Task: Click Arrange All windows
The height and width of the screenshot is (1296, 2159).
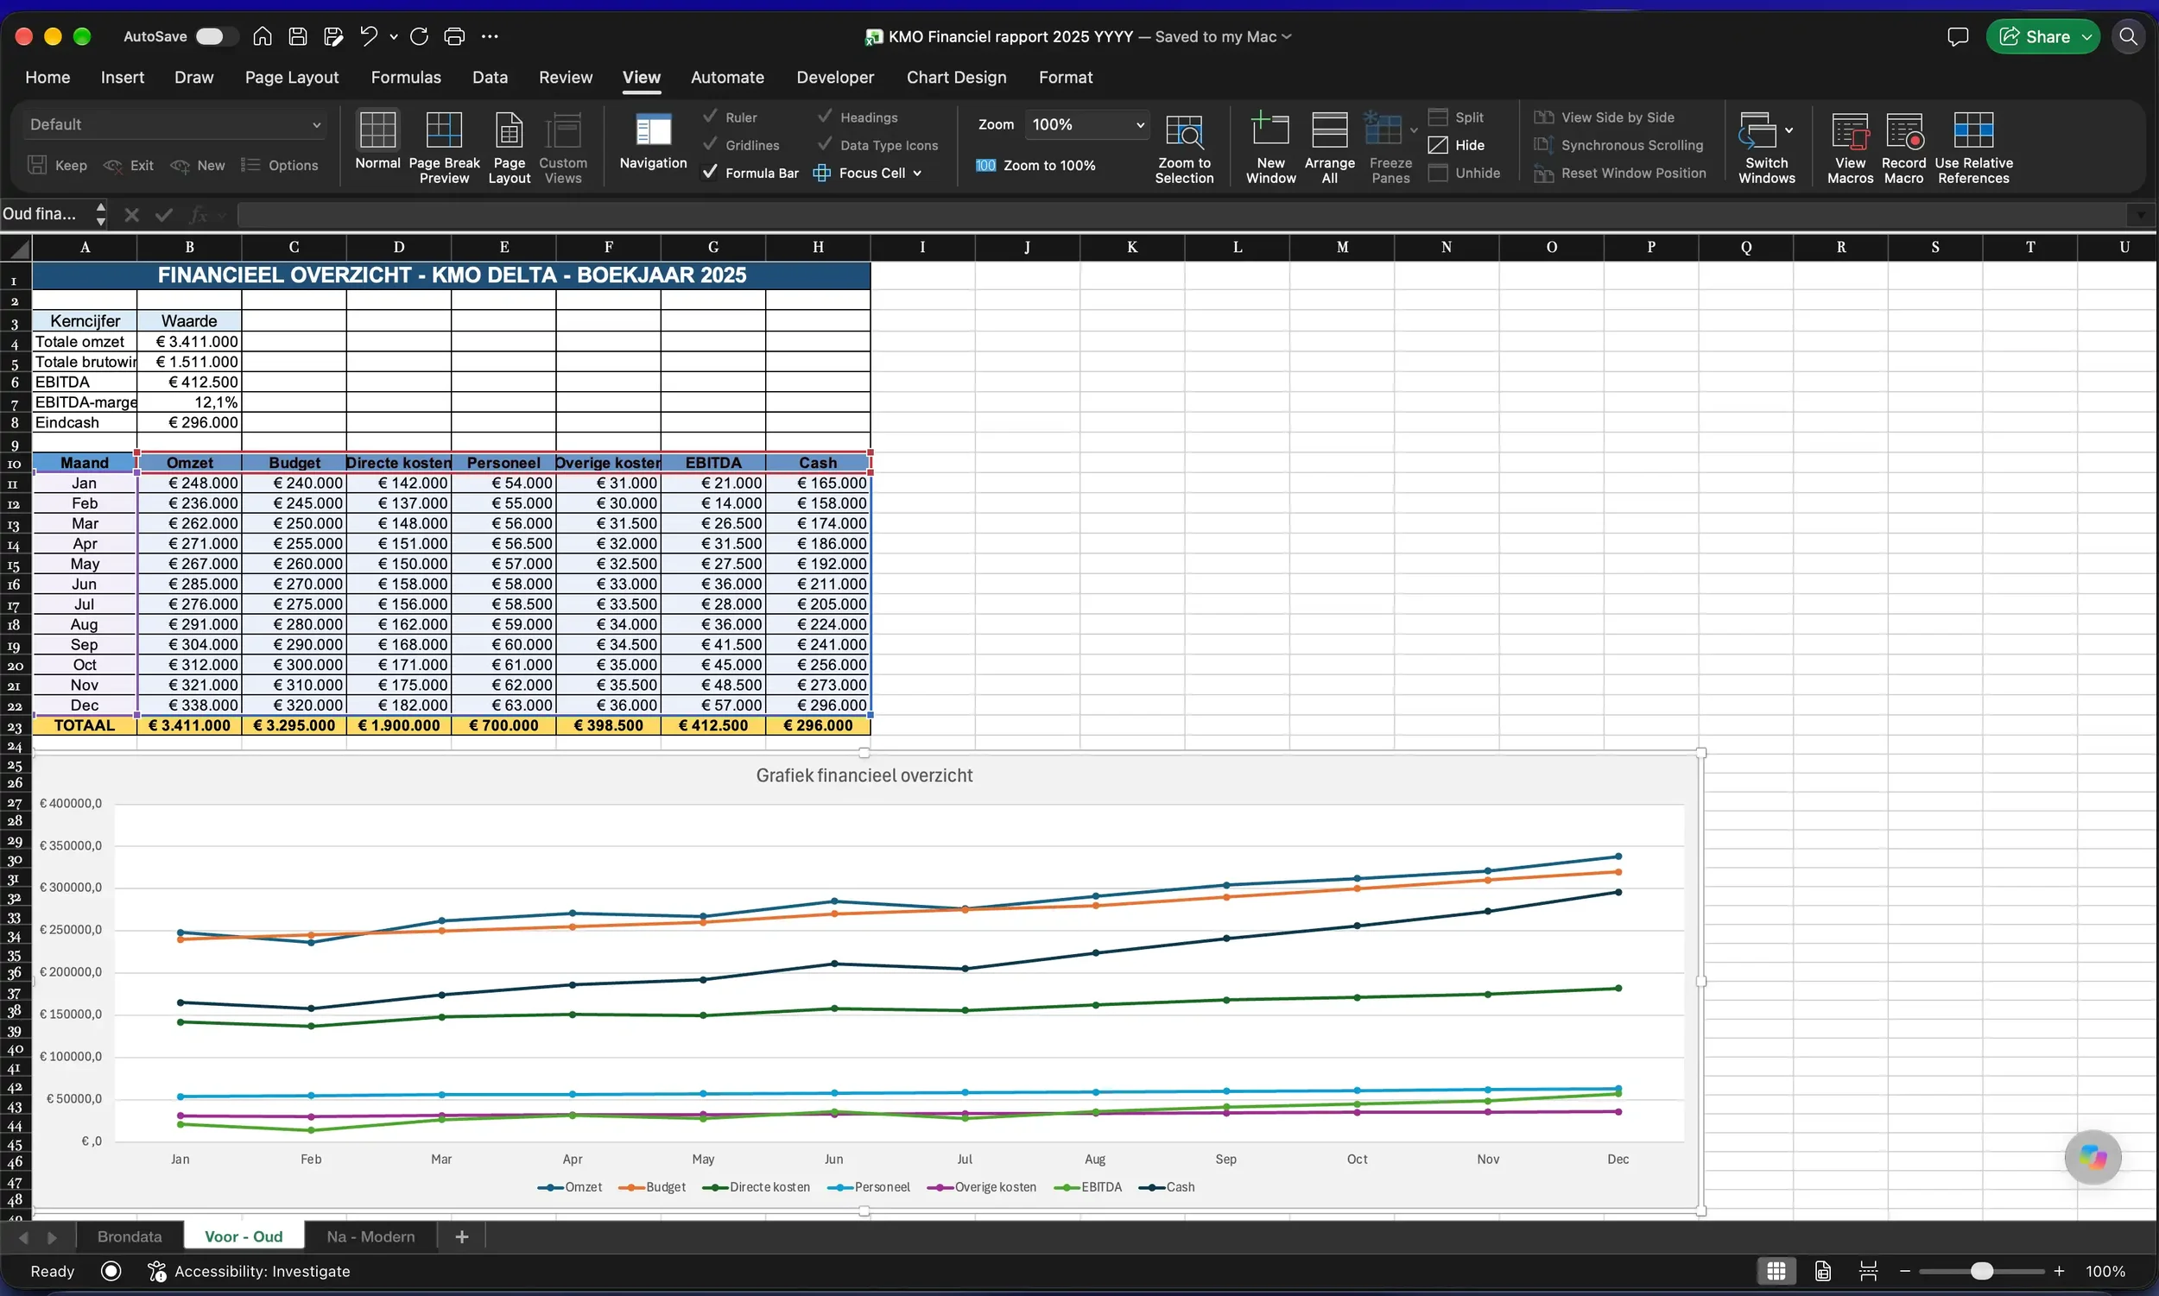Action: pos(1329,147)
